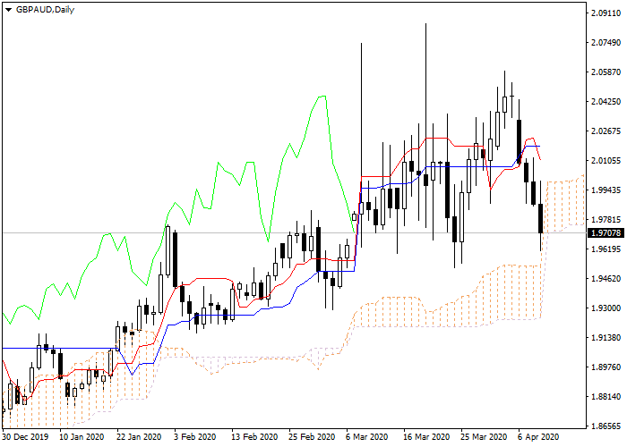Click price level 1.89760 on scale
Viewport: 627px width, 447px height.
click(606, 367)
